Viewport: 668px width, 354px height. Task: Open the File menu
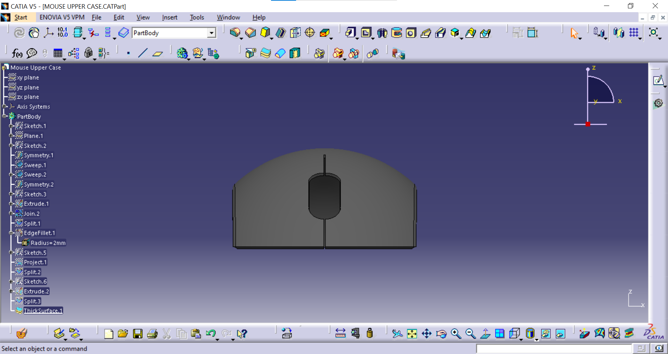96,17
